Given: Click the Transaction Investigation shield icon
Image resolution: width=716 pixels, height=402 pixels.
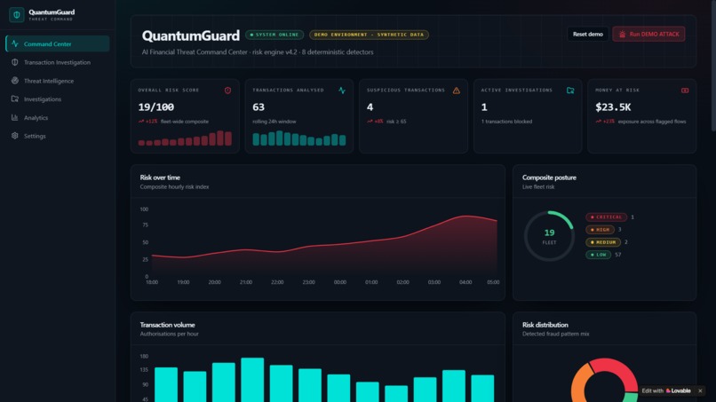Looking at the screenshot, I should pyautogui.click(x=15, y=62).
